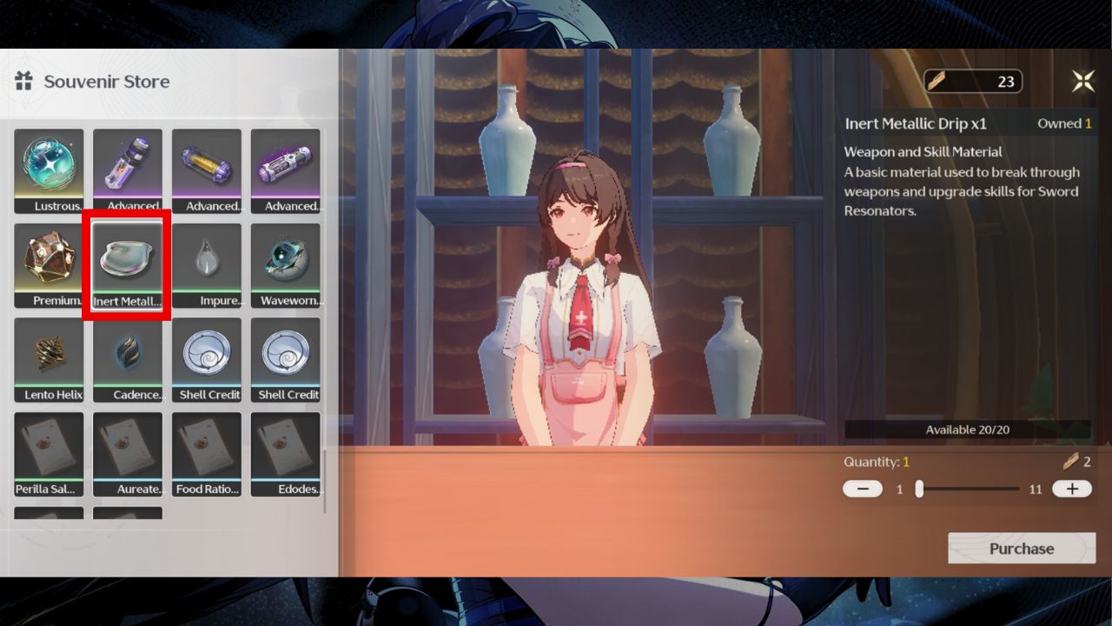
Task: Close the Souvenir Store window
Action: [1083, 82]
